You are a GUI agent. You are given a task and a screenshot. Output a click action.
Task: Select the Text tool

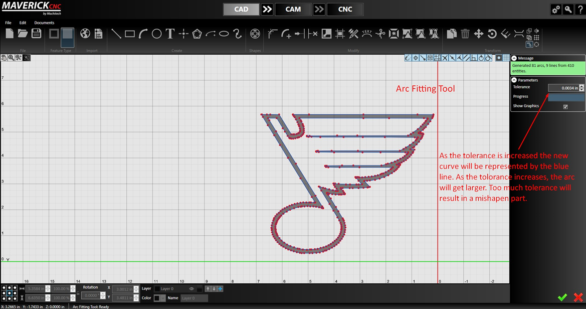(x=170, y=34)
